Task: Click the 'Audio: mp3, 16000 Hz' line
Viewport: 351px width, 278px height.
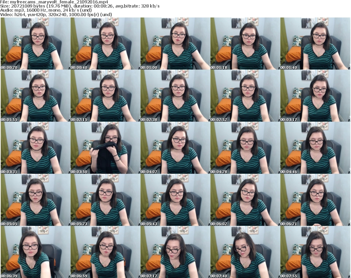Action: 46,10
